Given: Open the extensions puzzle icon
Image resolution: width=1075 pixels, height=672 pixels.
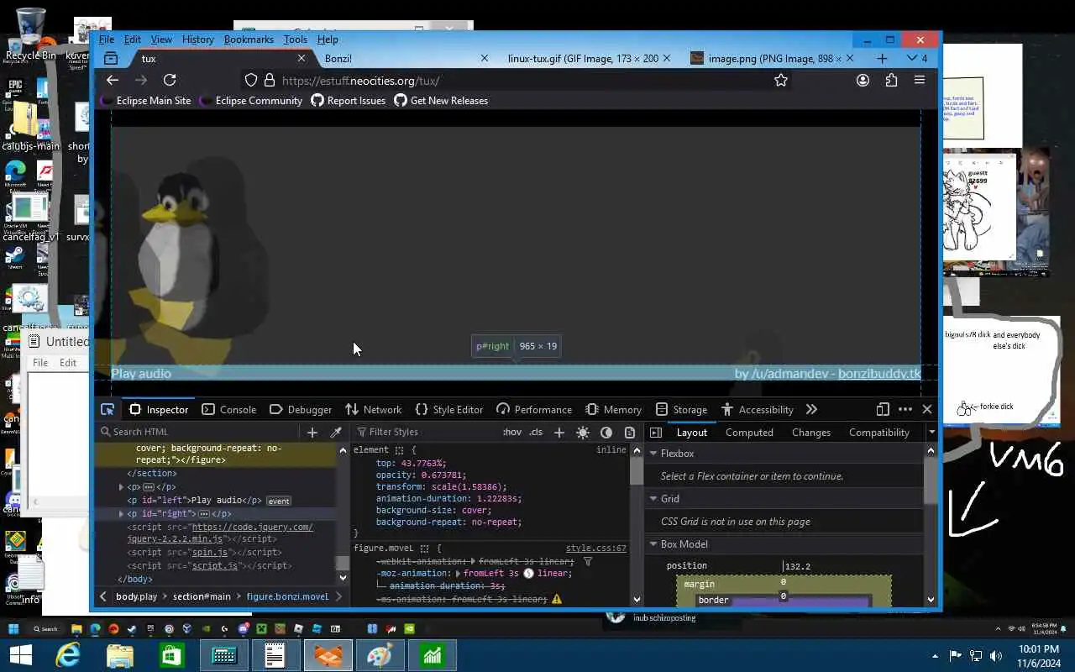Looking at the screenshot, I should click(891, 80).
